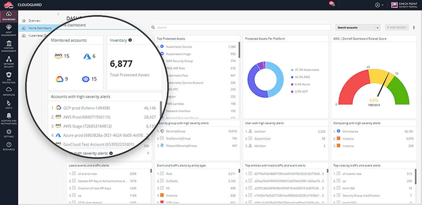Click the Top Protected Assets scrollbar
422x205 pixels.
pyautogui.click(x=239, y=50)
